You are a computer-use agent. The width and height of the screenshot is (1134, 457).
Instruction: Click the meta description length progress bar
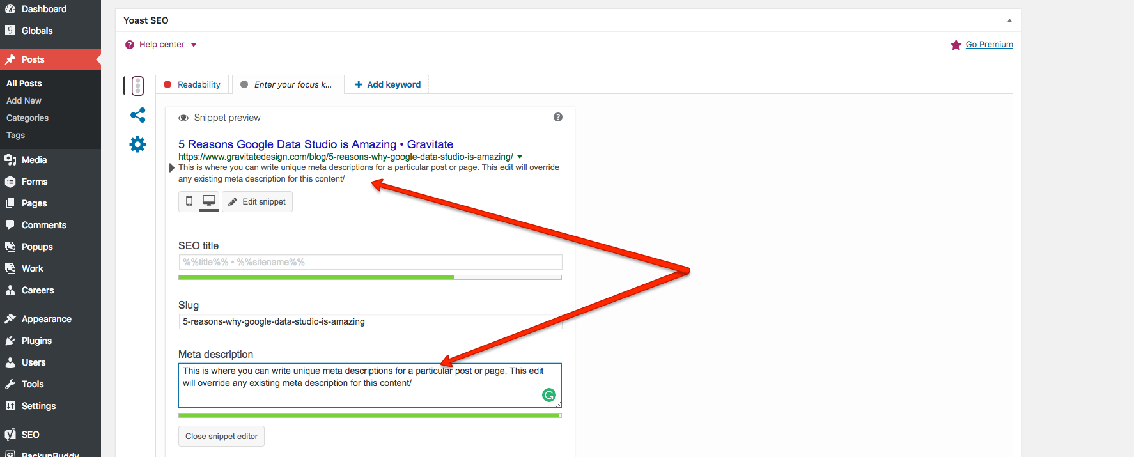point(370,415)
